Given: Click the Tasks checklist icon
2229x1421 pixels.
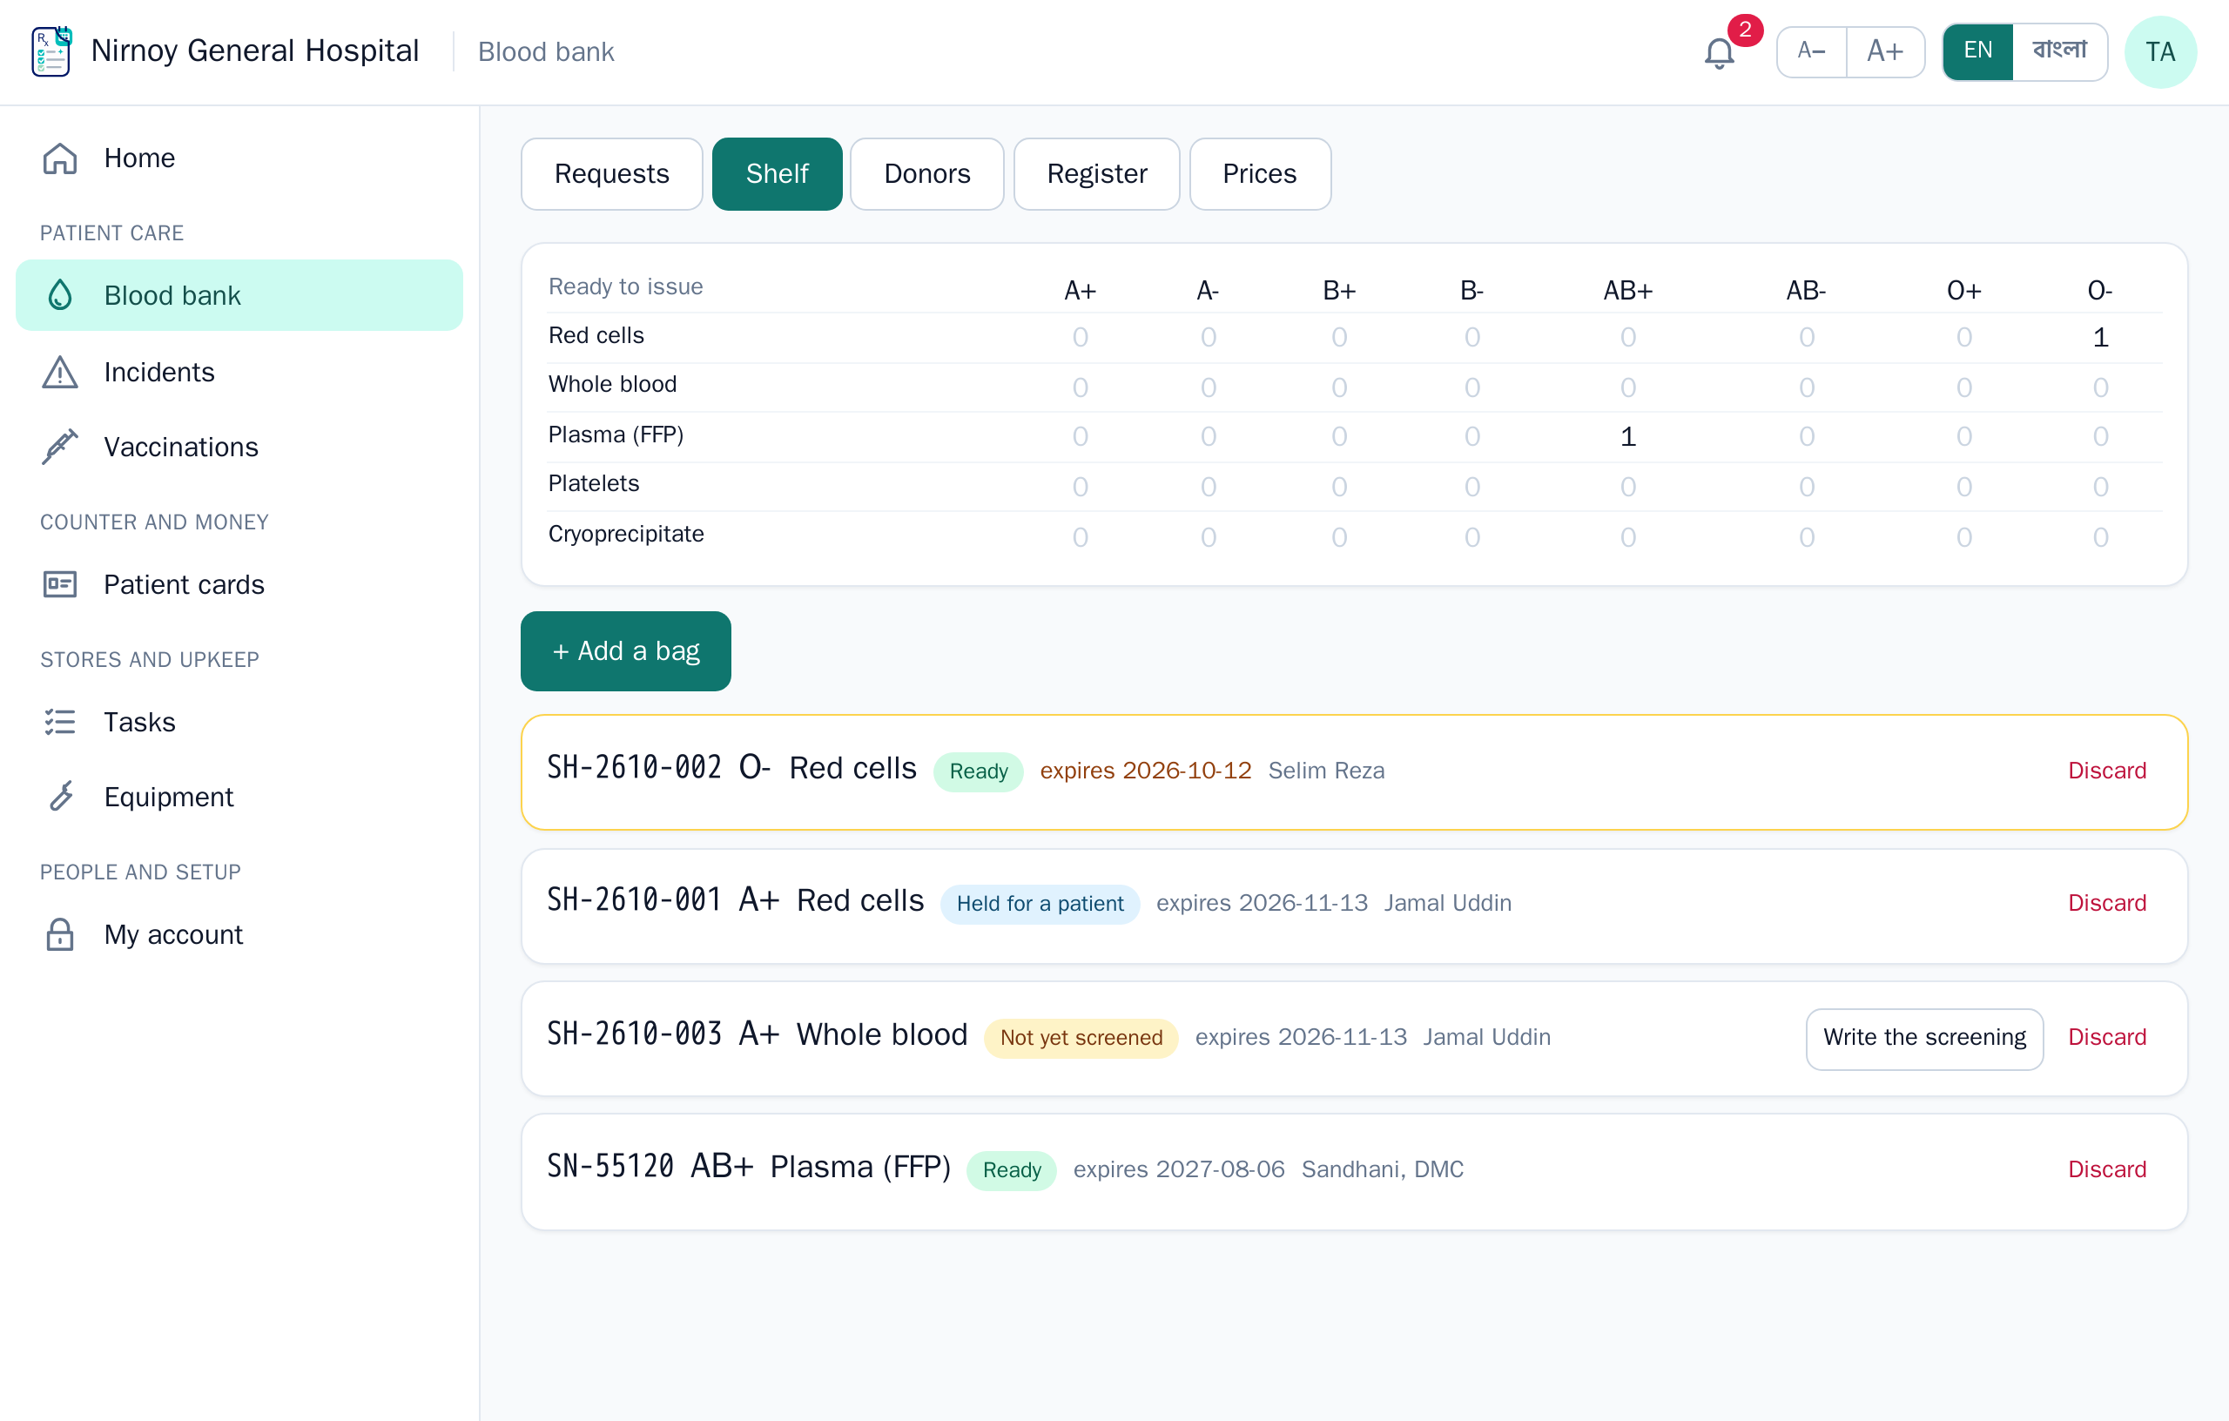Looking at the screenshot, I should coord(60,722).
